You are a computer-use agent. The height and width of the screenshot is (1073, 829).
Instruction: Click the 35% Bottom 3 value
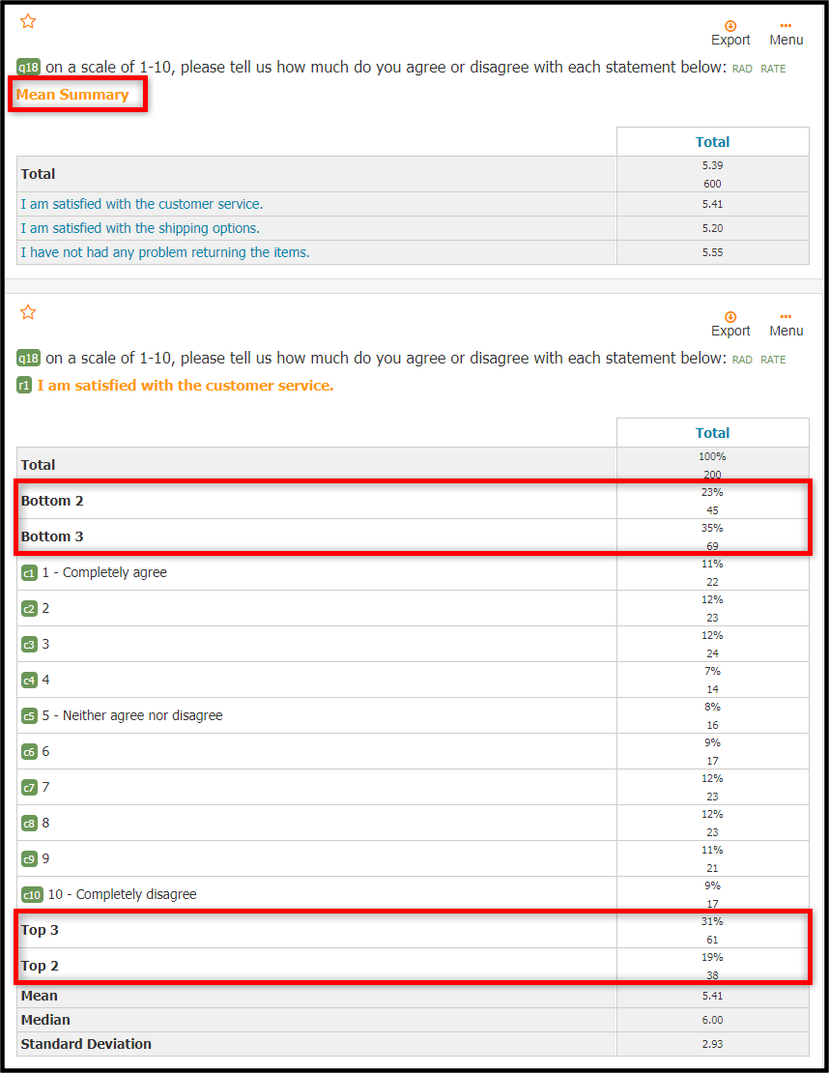(712, 528)
